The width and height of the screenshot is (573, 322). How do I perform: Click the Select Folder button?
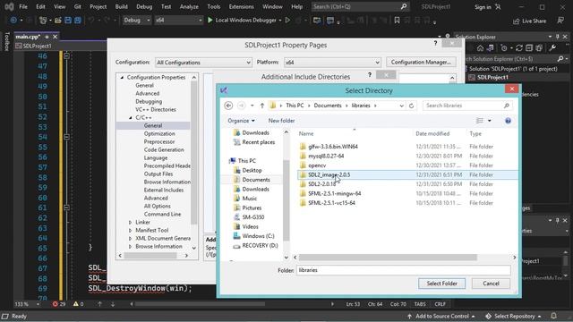click(441, 284)
